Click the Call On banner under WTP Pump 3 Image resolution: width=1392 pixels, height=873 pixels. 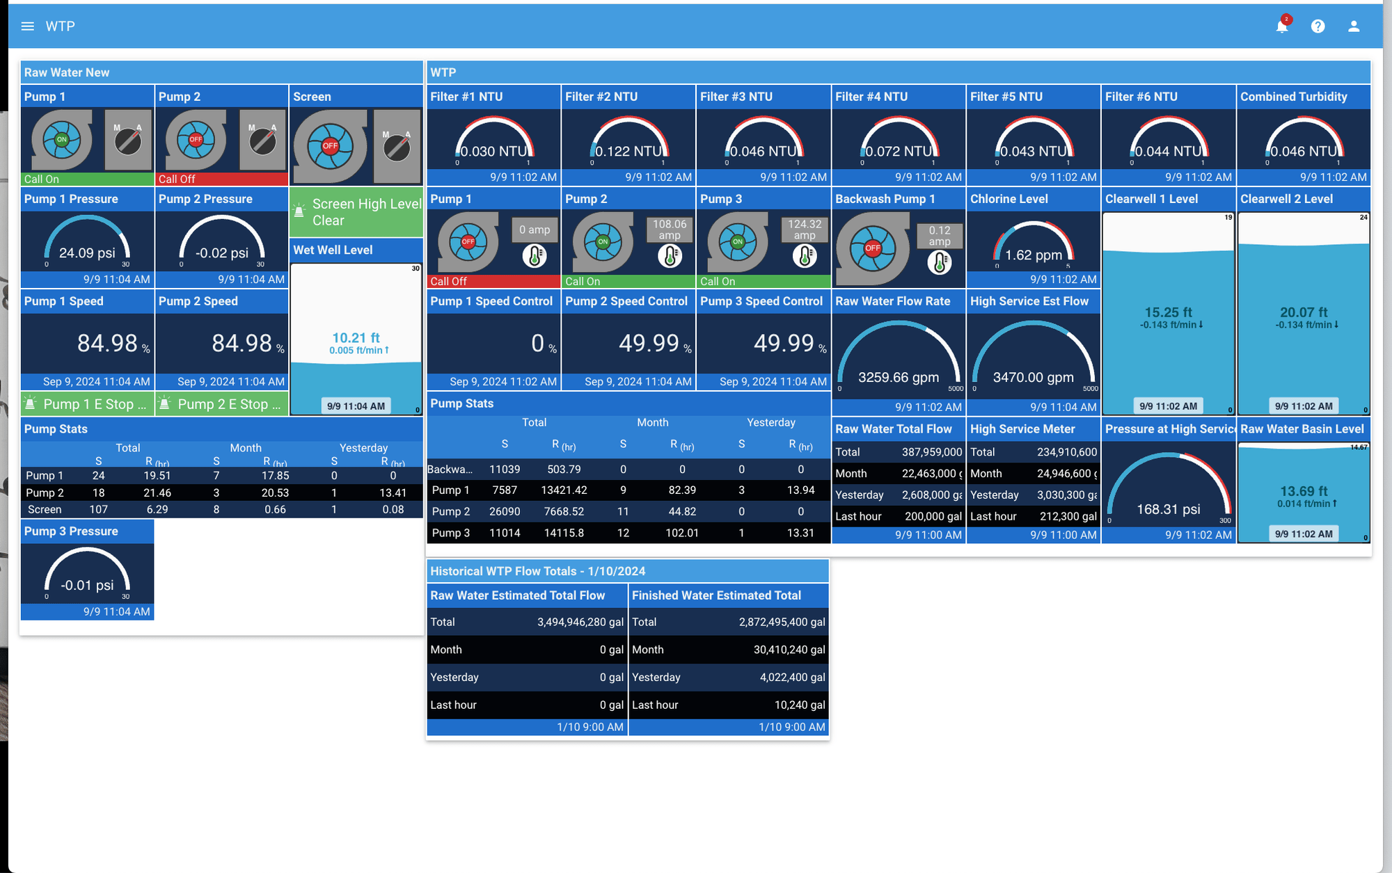[764, 282]
